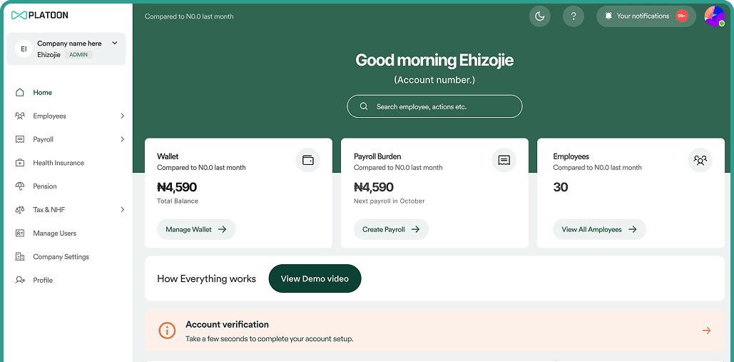This screenshot has width=734, height=362.
Task: Open the help question mark icon
Action: click(573, 16)
